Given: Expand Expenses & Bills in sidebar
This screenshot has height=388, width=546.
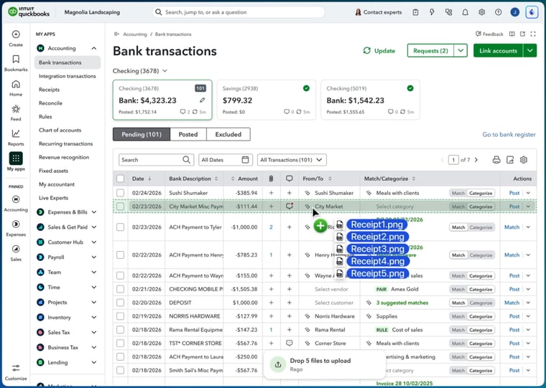Looking at the screenshot, I should click(94, 212).
